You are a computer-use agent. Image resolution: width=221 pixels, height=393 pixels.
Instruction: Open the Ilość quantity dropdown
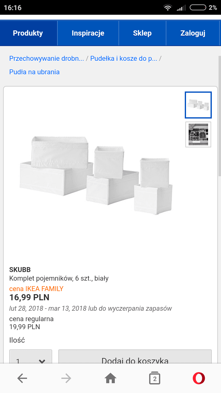pyautogui.click(x=31, y=357)
